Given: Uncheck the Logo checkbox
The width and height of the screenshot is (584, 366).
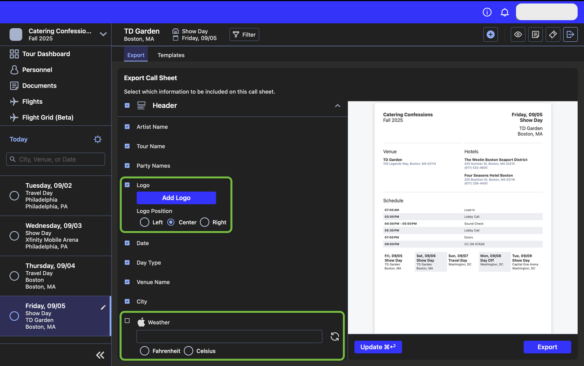Looking at the screenshot, I should click(x=127, y=185).
